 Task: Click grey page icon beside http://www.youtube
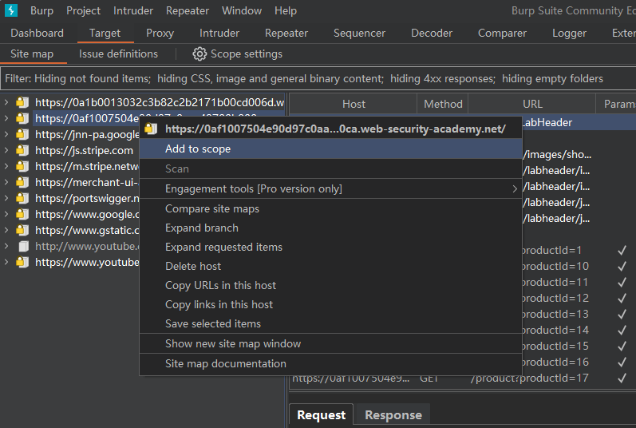(x=23, y=246)
